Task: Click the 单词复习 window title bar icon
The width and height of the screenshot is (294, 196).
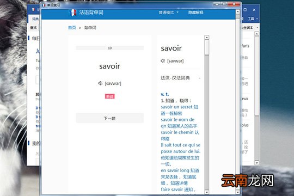Action: 44,5
